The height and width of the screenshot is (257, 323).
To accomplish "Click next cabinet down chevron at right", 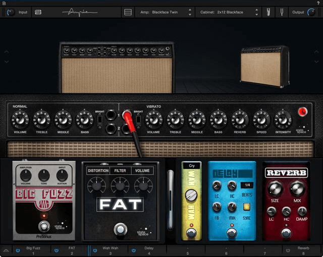I will tap(316, 61).
